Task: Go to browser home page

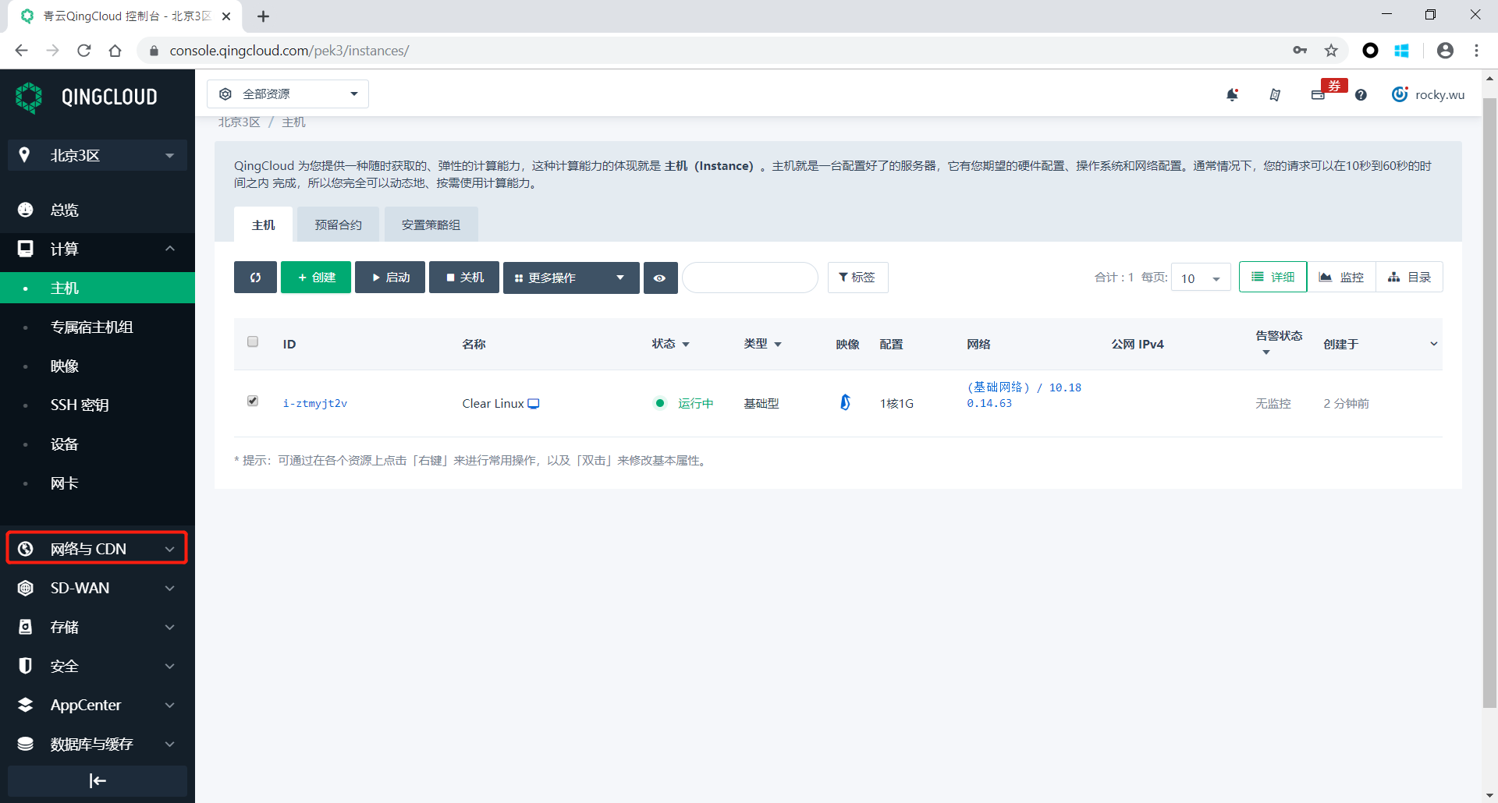Action: pos(115,51)
